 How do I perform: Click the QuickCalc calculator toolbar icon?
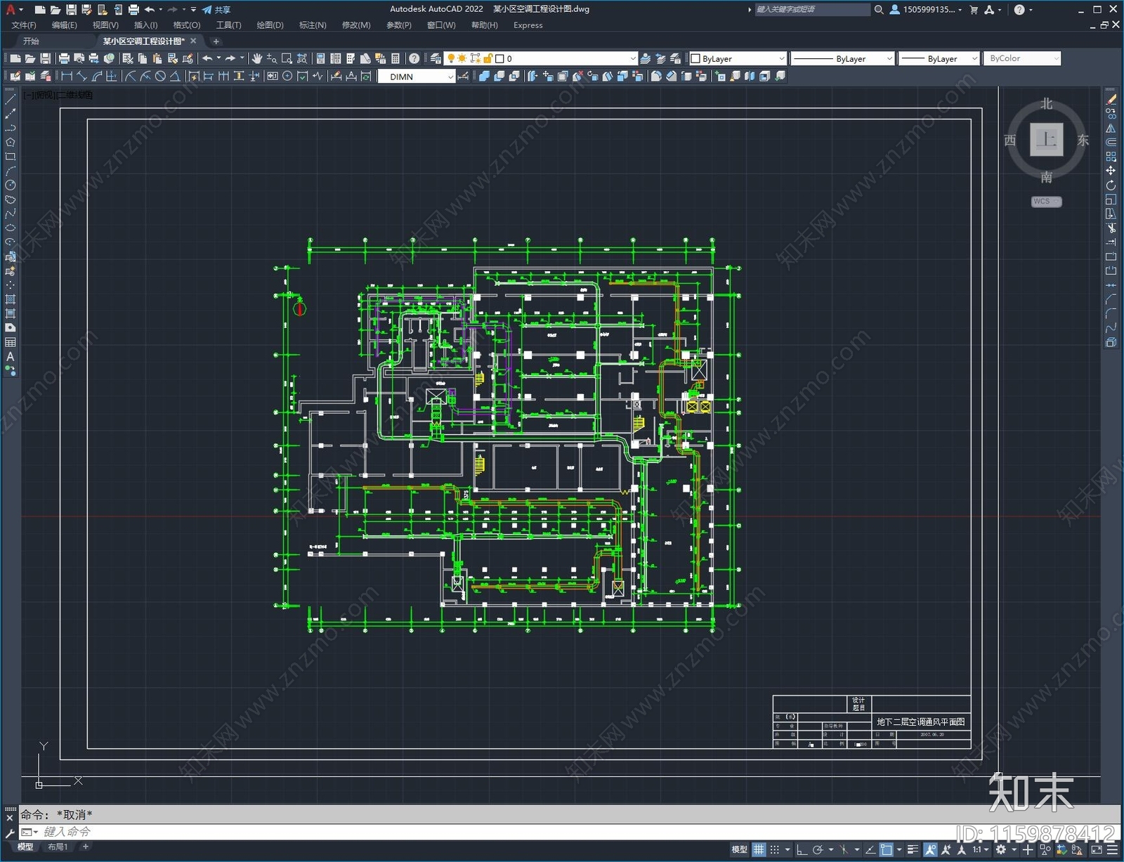pos(396,59)
